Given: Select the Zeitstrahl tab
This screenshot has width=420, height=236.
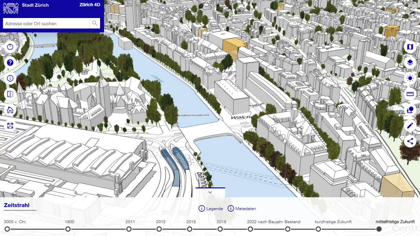Looking at the screenshot, I should pos(17,205).
